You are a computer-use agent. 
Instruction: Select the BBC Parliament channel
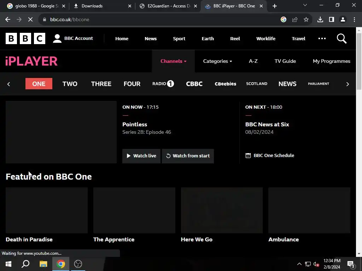pos(319,84)
